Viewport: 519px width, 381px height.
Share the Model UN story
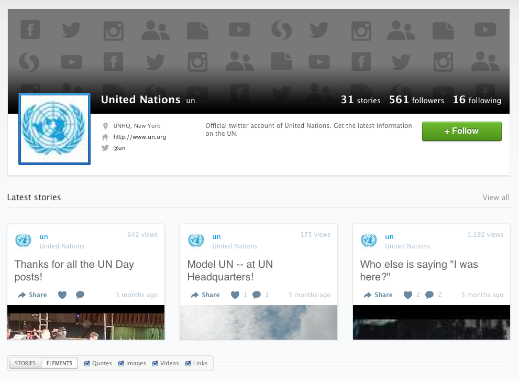(x=205, y=295)
